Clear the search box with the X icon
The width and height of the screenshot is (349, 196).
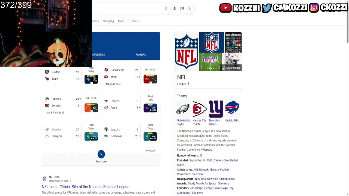click(x=166, y=8)
